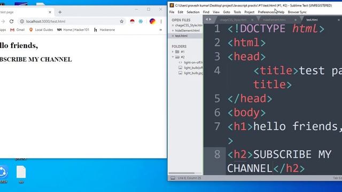Viewport: 342px width, 192px height.
Task: Open the Chrome profile avatar
Action: [152, 21]
